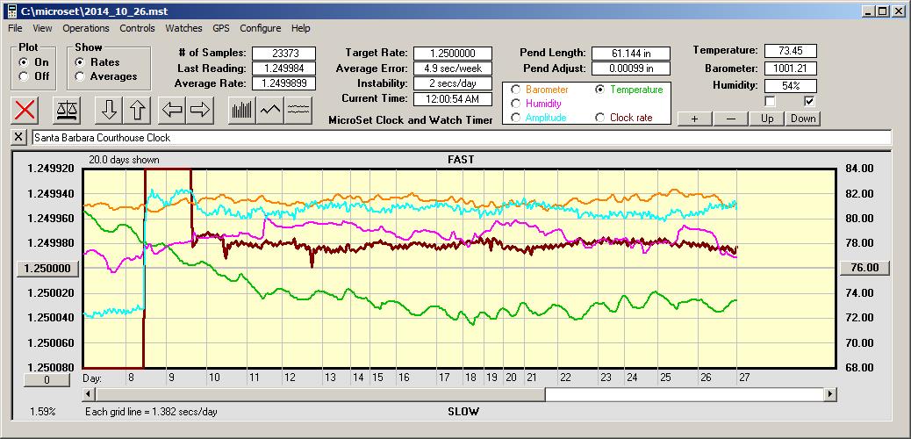Viewport: 911px width, 439px height.
Task: Click the scrollbar left arrow
Action: 89,394
